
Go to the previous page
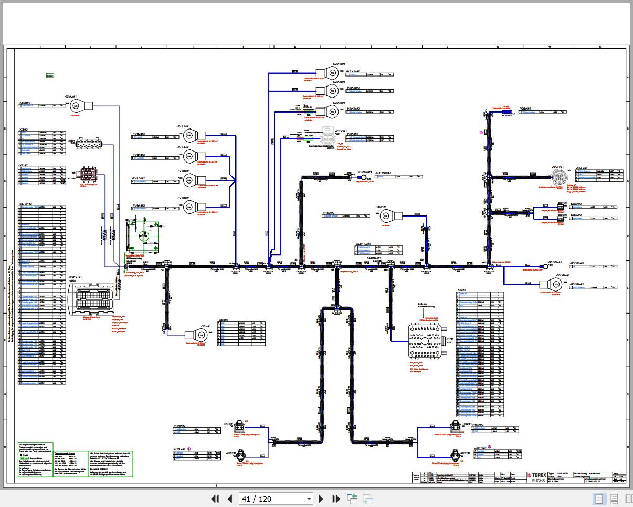coord(230,499)
